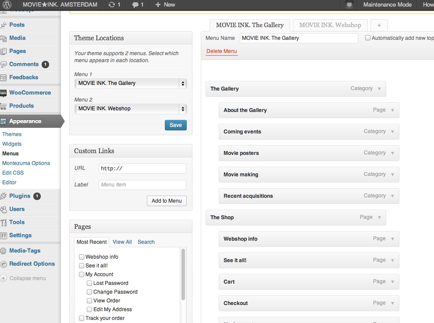
Task: Open the Editor submenu link
Action: [x=9, y=183]
